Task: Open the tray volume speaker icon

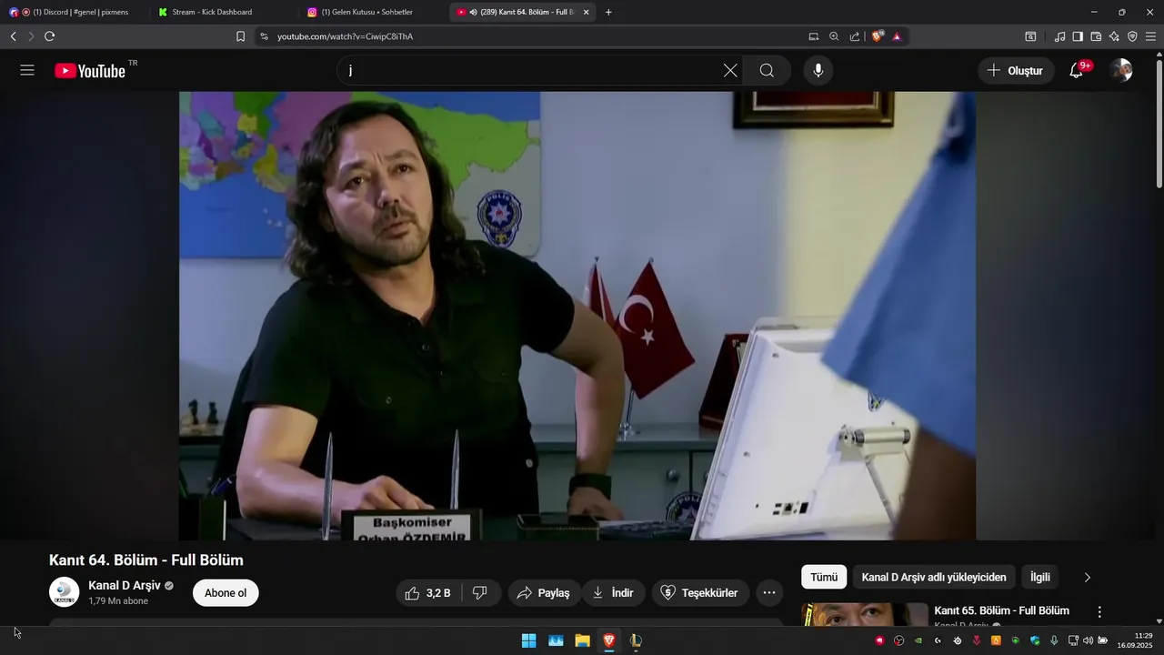Action: pyautogui.click(x=1088, y=640)
